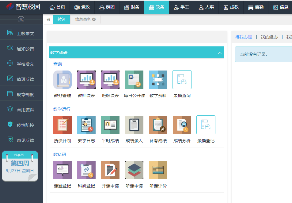
Task: Select the 科研登记 icon
Action: coord(86,170)
